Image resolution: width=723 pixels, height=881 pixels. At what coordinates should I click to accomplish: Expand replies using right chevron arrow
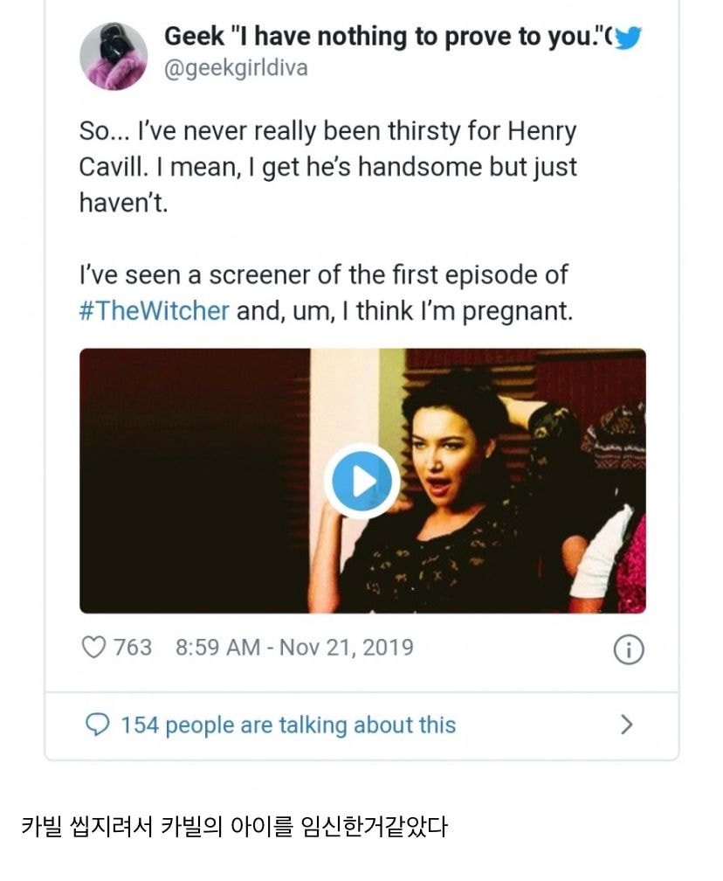tap(625, 725)
